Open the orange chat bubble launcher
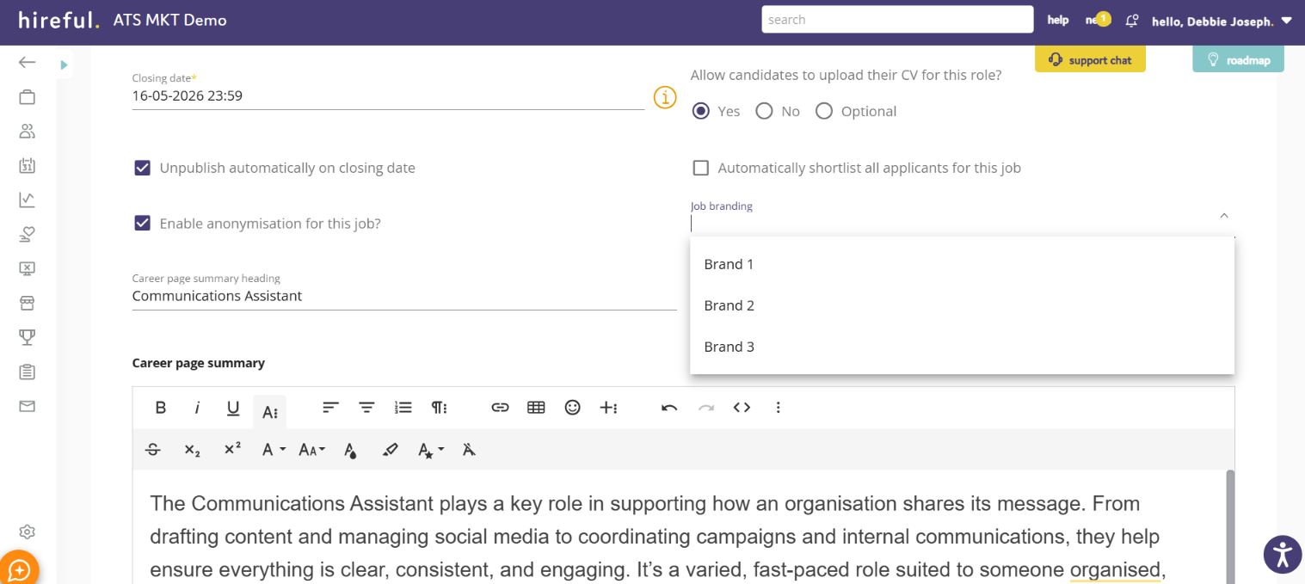The height and width of the screenshot is (584, 1305). coord(19,569)
